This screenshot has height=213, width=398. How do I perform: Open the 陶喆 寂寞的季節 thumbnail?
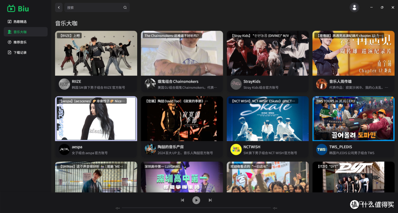click(x=182, y=119)
